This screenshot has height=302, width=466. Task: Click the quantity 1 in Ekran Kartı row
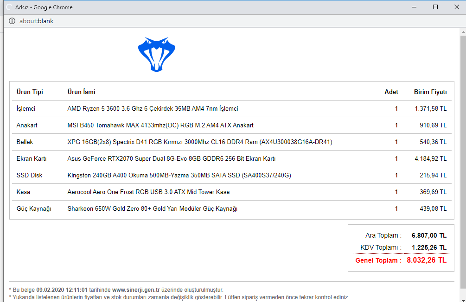[x=396, y=158]
